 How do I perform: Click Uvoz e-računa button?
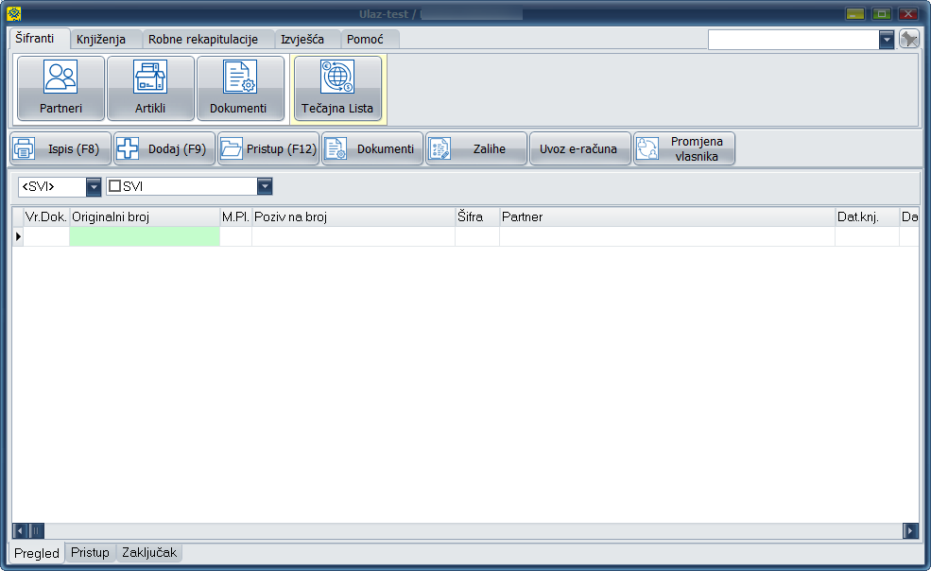579,148
